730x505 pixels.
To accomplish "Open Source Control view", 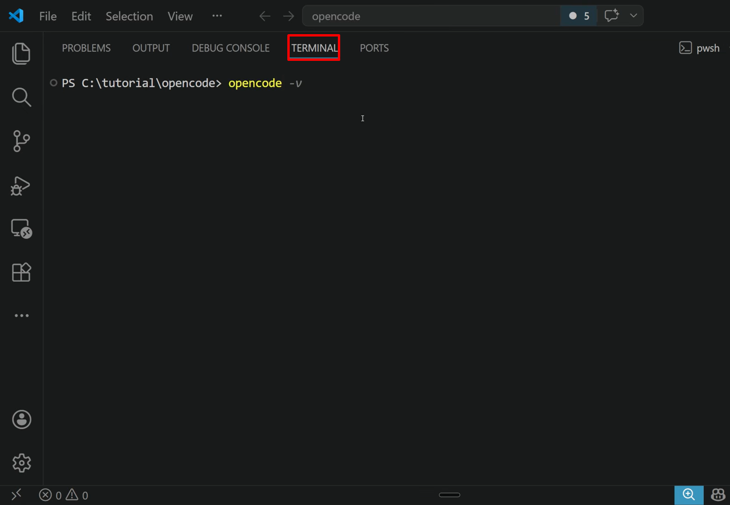I will pyautogui.click(x=21, y=141).
